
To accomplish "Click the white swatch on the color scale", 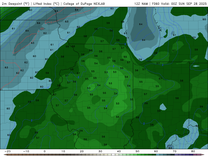I will (113, 155).
